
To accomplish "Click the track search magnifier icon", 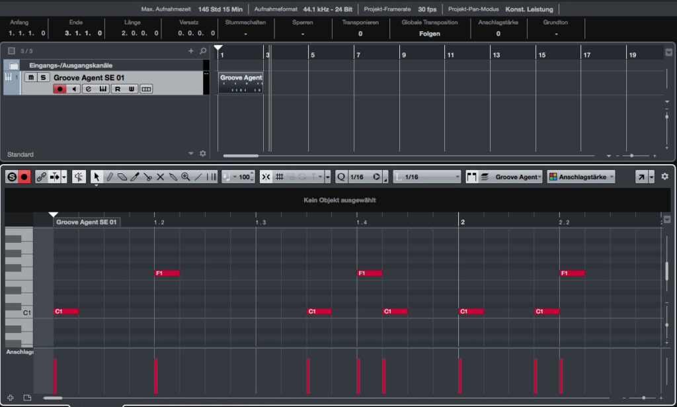I will tap(203, 51).
